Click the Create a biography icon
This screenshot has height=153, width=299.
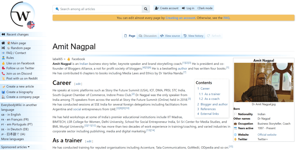(x=3, y=92)
